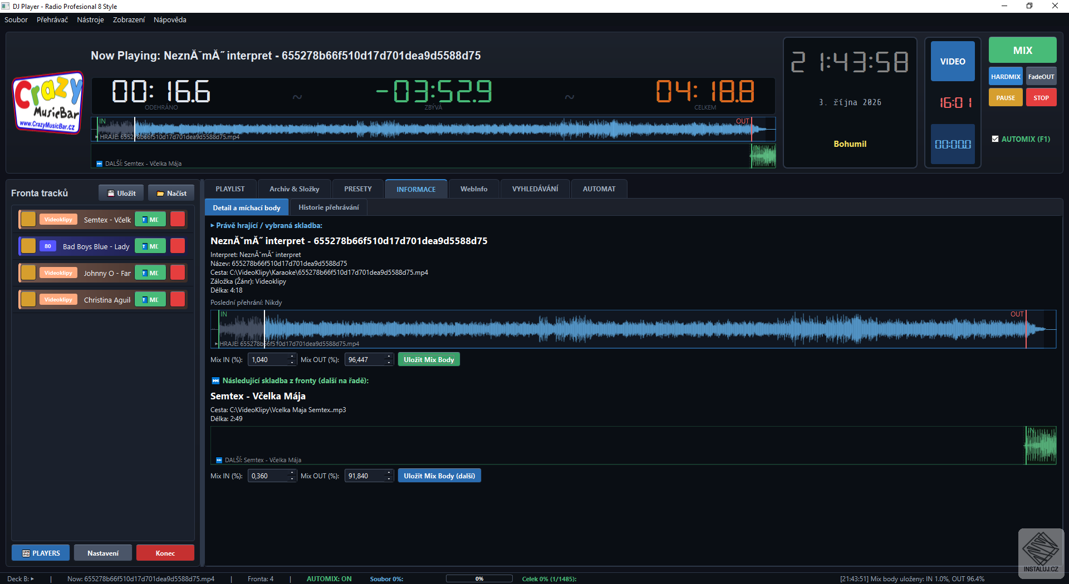Click the red remove square on the Christina Aguilera row
The width and height of the screenshot is (1069, 584).
click(x=178, y=299)
